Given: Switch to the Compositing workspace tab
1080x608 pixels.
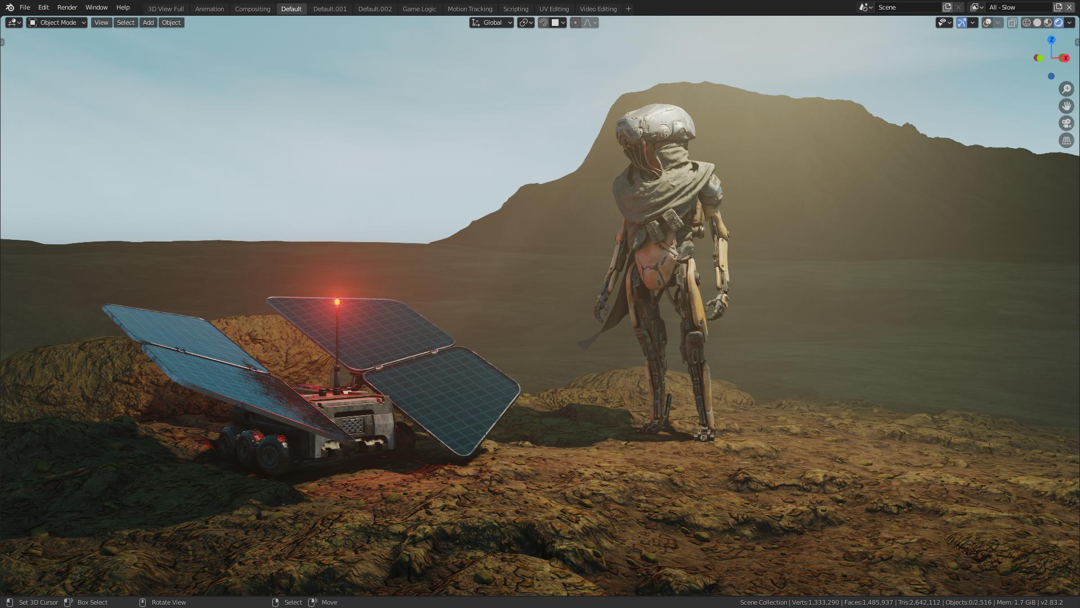Looking at the screenshot, I should [252, 9].
